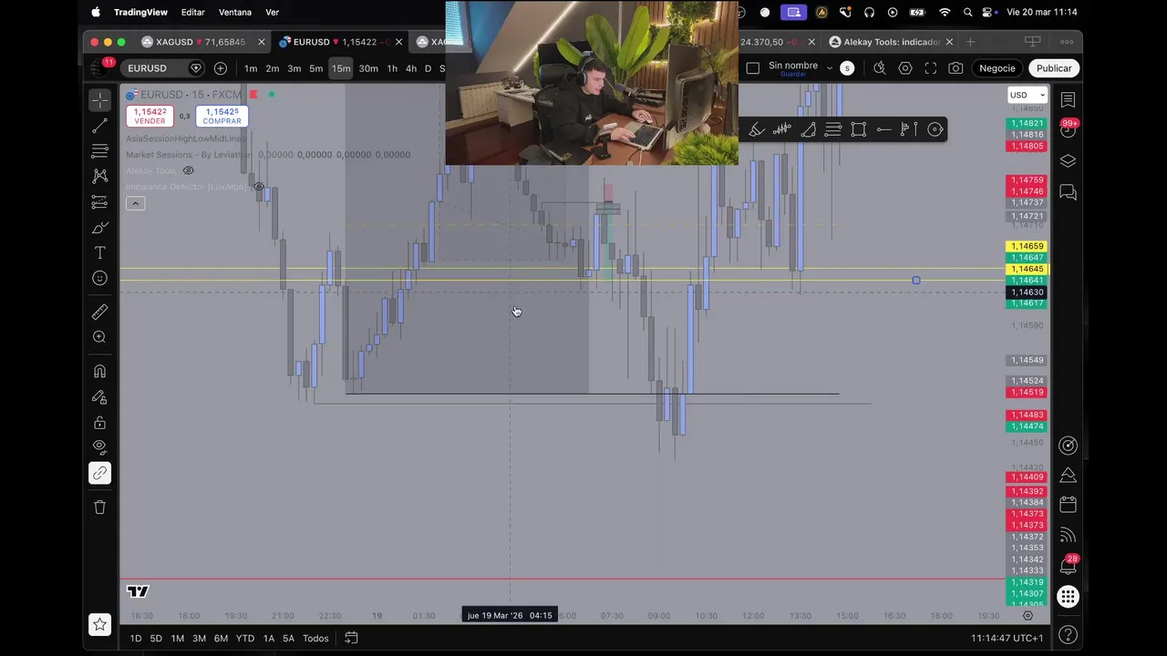
Task: Select the ruler measure tool
Action: 100,313
